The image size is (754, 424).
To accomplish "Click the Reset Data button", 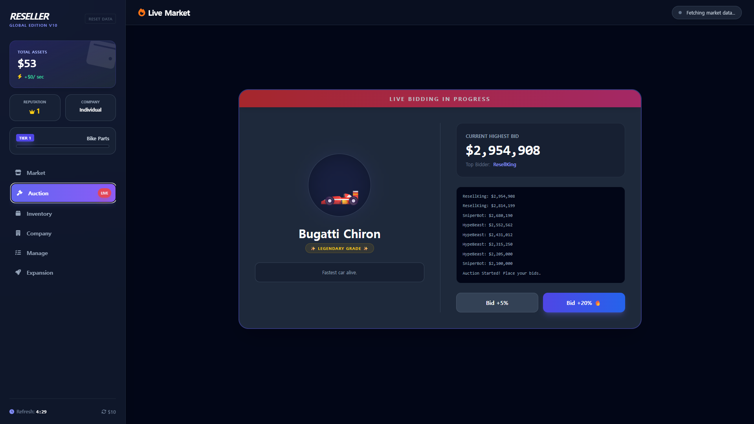I will point(100,19).
